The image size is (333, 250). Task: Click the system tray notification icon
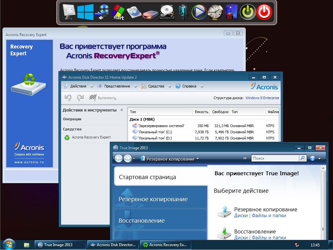click(297, 245)
